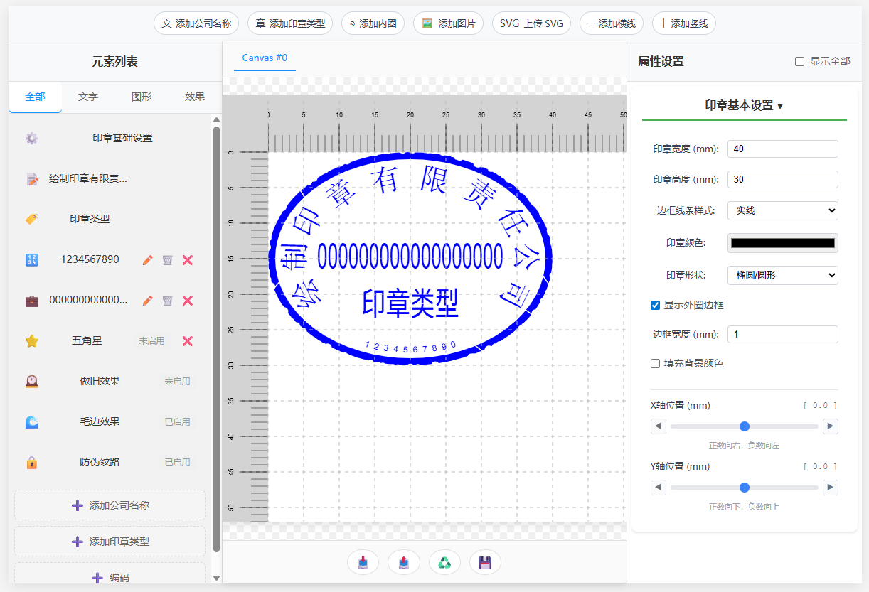Check the 填充背景颜色 checkbox

tap(655, 363)
